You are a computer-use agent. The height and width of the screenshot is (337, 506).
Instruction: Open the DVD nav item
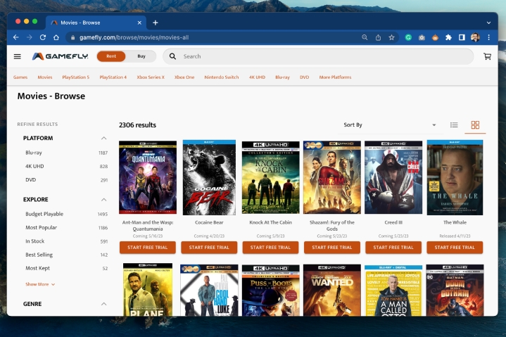pos(304,77)
